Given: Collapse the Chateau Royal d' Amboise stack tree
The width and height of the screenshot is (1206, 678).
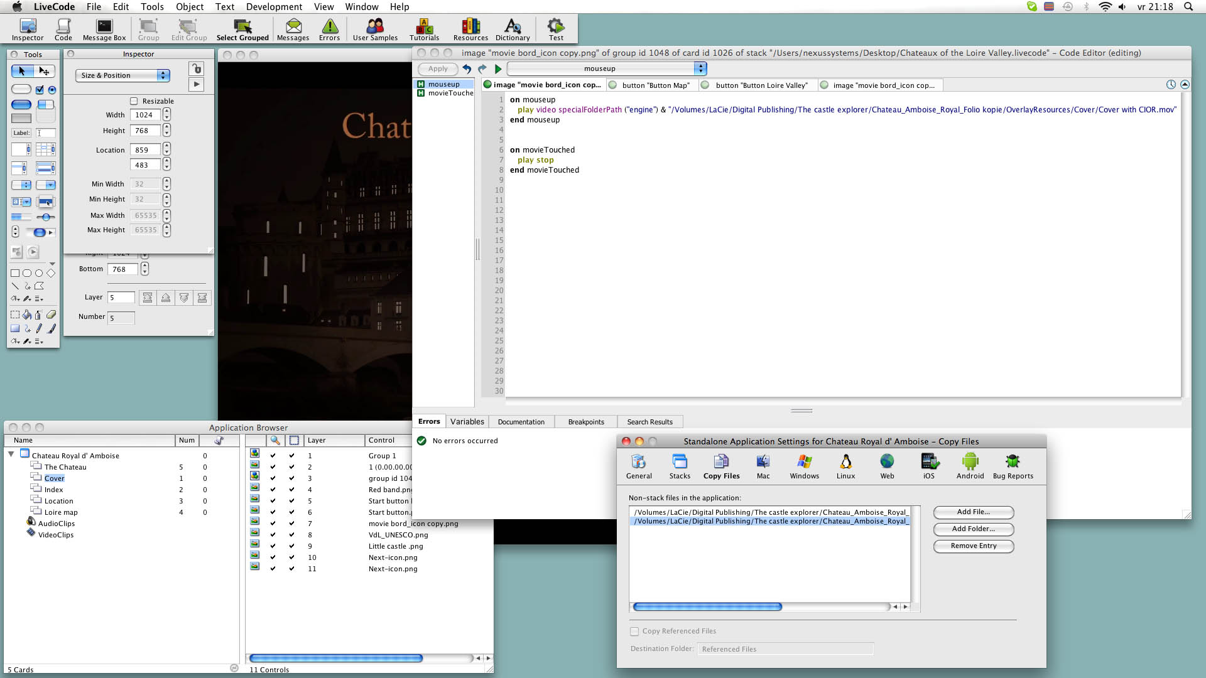Looking at the screenshot, I should 11,454.
